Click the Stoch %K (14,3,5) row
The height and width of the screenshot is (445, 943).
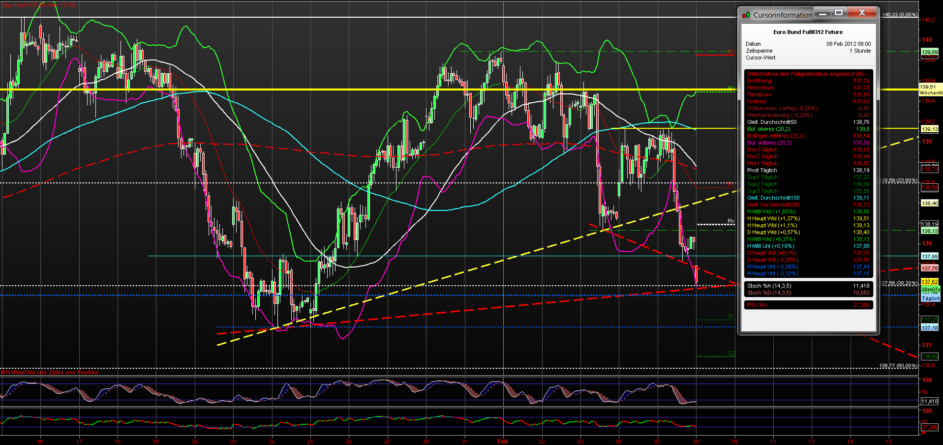pos(808,286)
